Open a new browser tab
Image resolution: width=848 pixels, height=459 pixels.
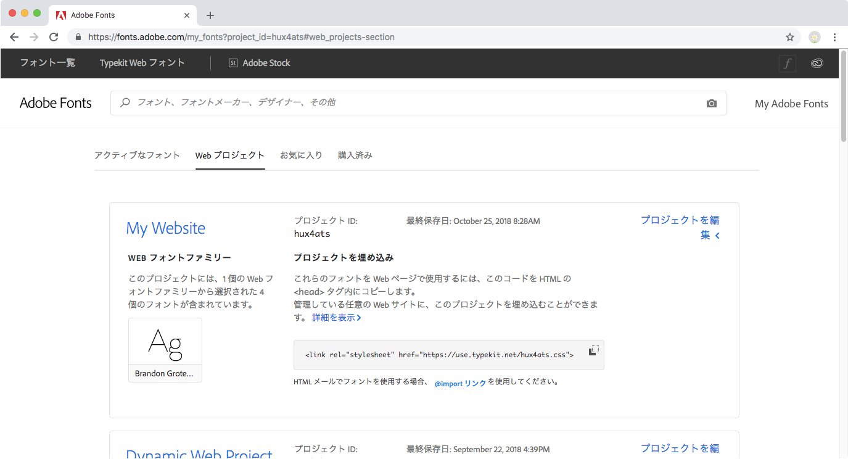210,15
